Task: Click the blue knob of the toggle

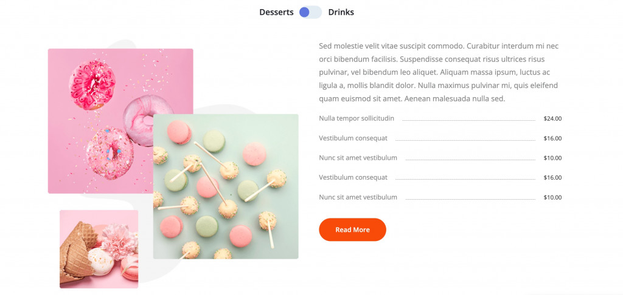Action: tap(304, 12)
